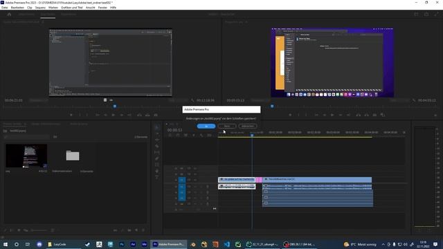
Task: Switch to the Exportieren workspace tab
Action: point(69,14)
